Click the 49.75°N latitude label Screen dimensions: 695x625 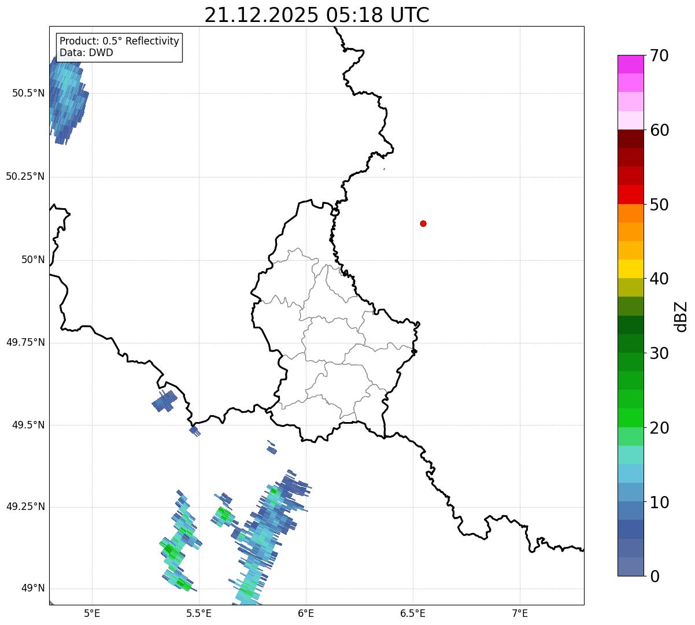click(x=25, y=342)
